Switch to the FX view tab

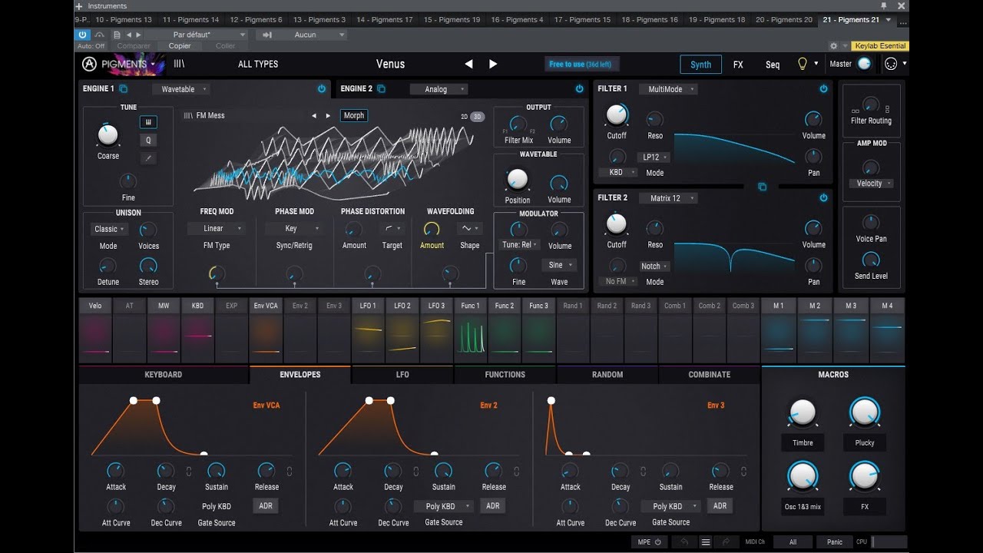click(x=738, y=65)
